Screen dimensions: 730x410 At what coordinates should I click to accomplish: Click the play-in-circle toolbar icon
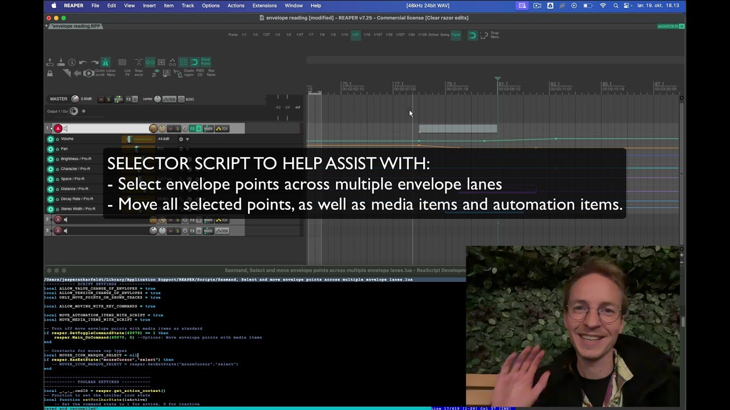(x=88, y=73)
